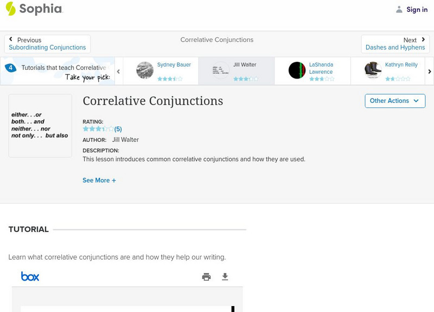Click the correlative conjunctions lesson thumbnail
434x312 pixels.
point(40,126)
